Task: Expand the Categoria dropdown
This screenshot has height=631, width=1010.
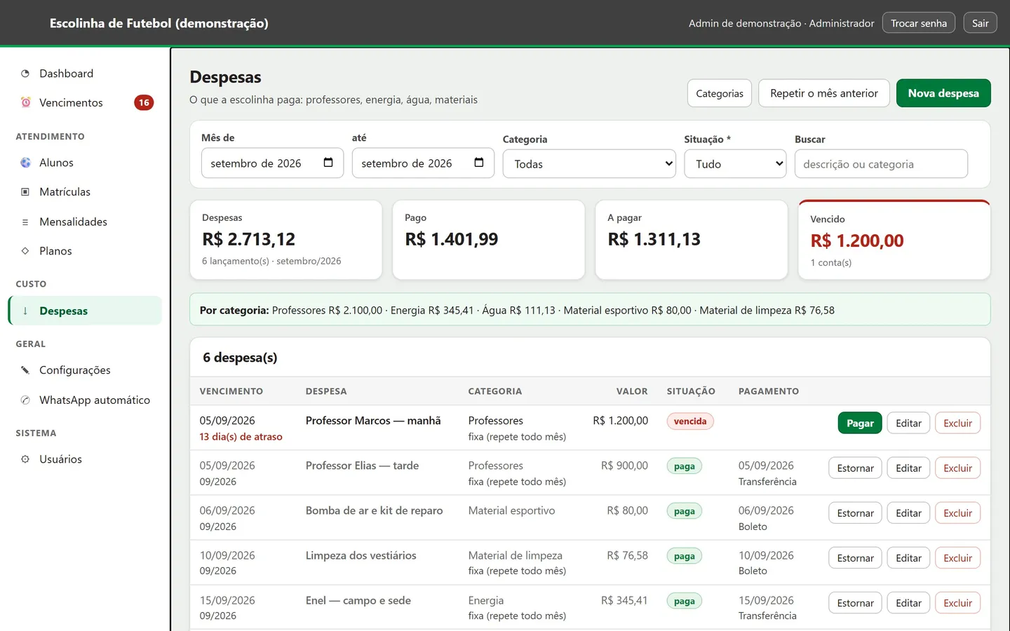Action: tap(589, 164)
